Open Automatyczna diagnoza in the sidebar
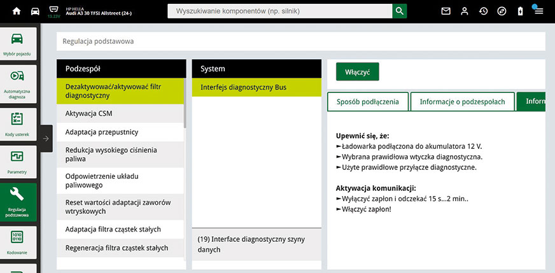The image size is (555, 273). [18, 82]
